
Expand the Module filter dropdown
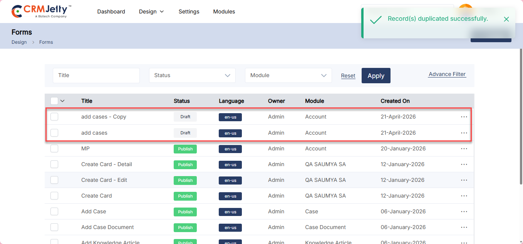288,76
